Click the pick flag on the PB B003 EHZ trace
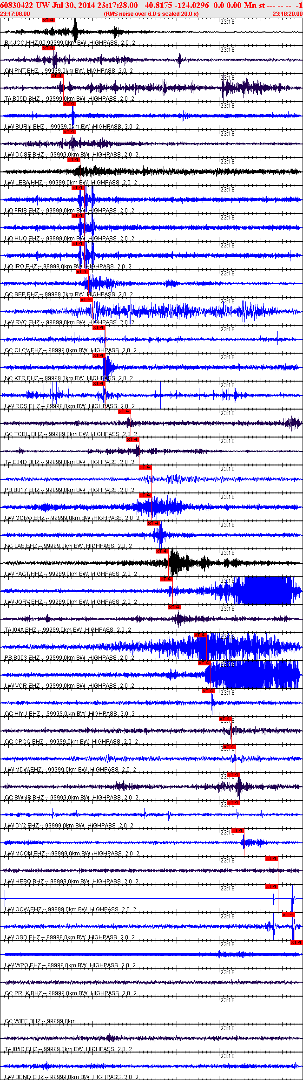 click(200, 635)
